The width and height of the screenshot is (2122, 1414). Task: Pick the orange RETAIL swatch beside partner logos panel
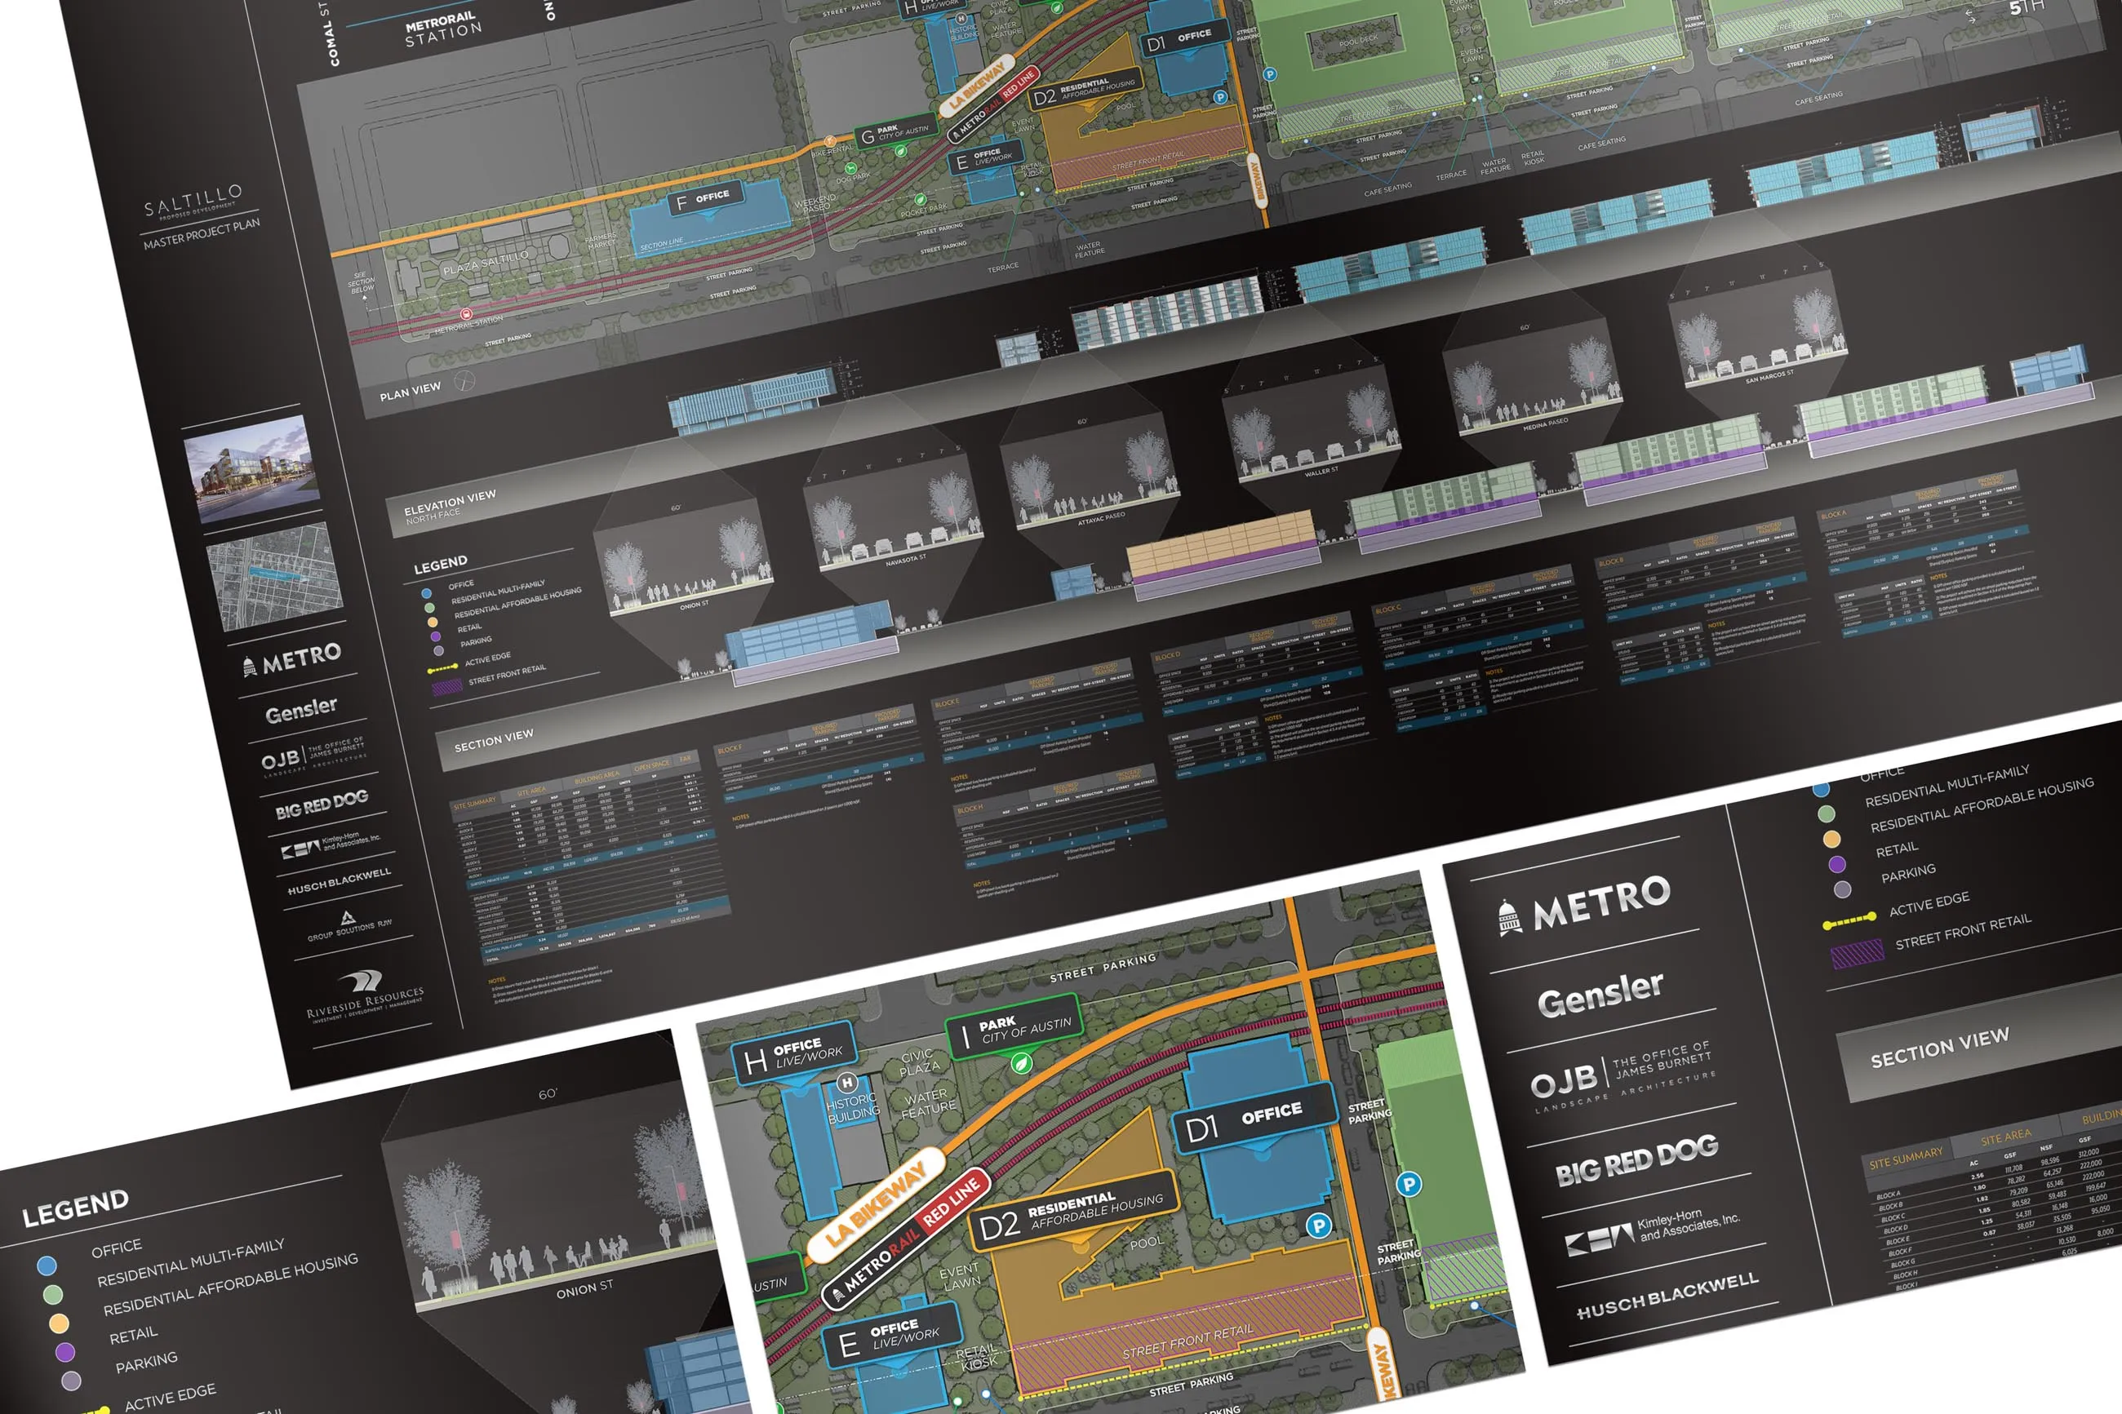coord(1831,839)
